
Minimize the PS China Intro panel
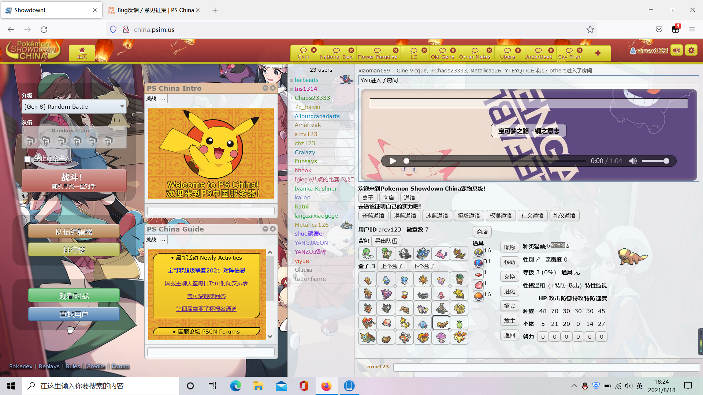pyautogui.click(x=265, y=88)
